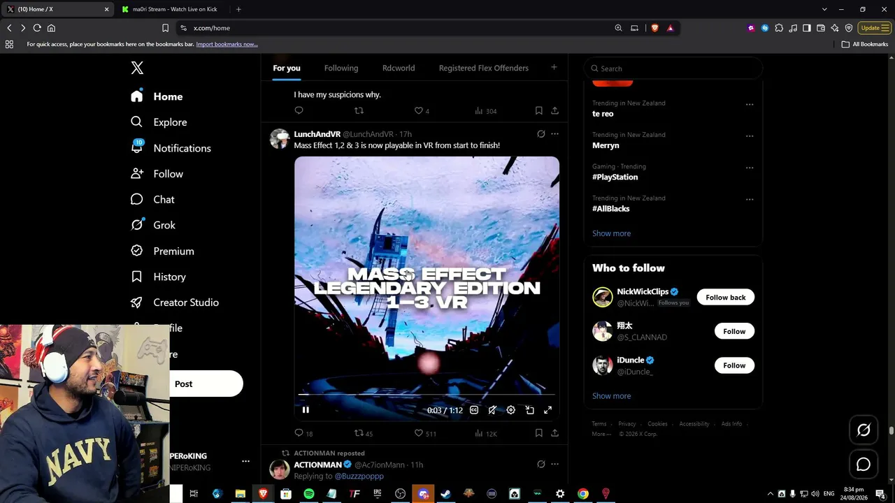This screenshot has height=503, width=895.
Task: Open Brave Rewards triangle icon
Action: [670, 28]
